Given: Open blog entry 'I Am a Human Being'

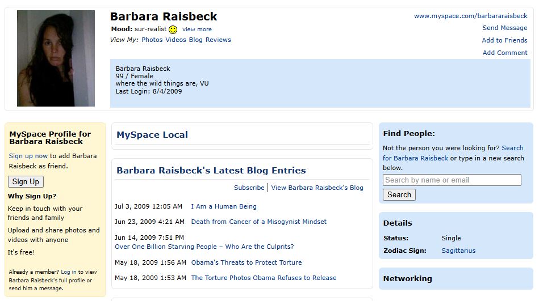Looking at the screenshot, I should pos(224,206).
